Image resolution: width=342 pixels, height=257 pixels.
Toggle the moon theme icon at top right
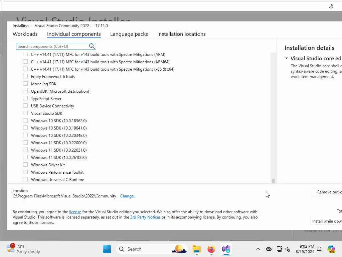[331, 6]
